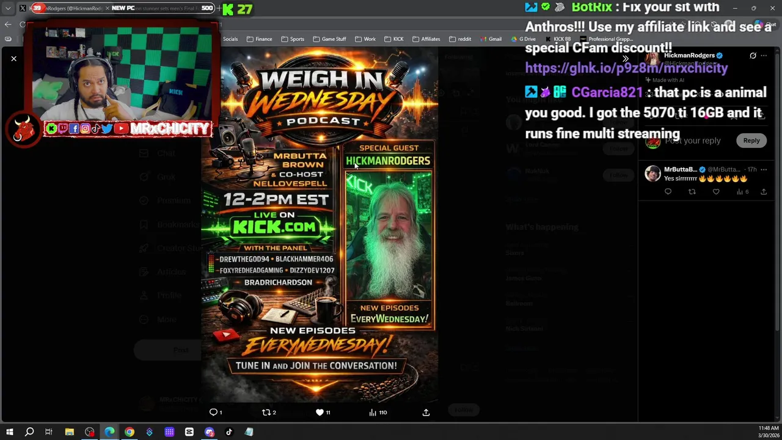Open the G Drive bookmark
The width and height of the screenshot is (782, 440).
click(523, 39)
